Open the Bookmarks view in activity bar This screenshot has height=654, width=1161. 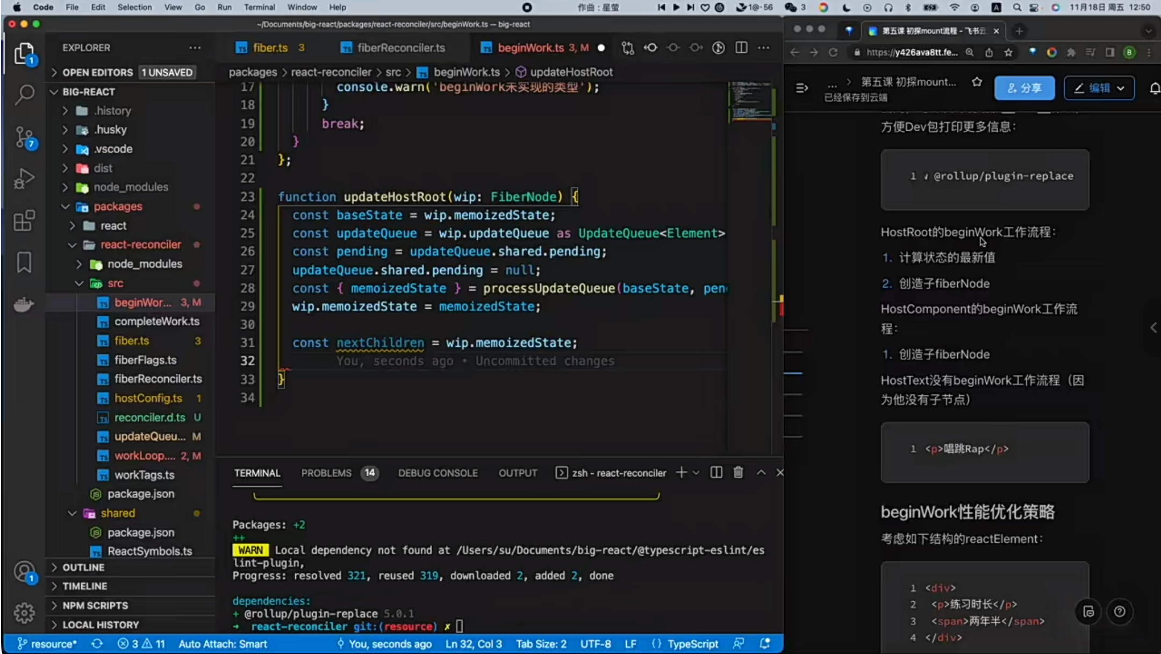[x=24, y=262]
